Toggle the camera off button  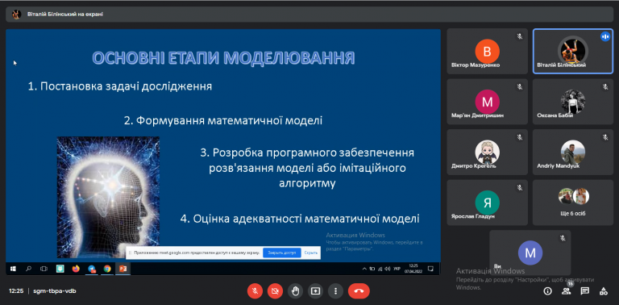point(275,291)
